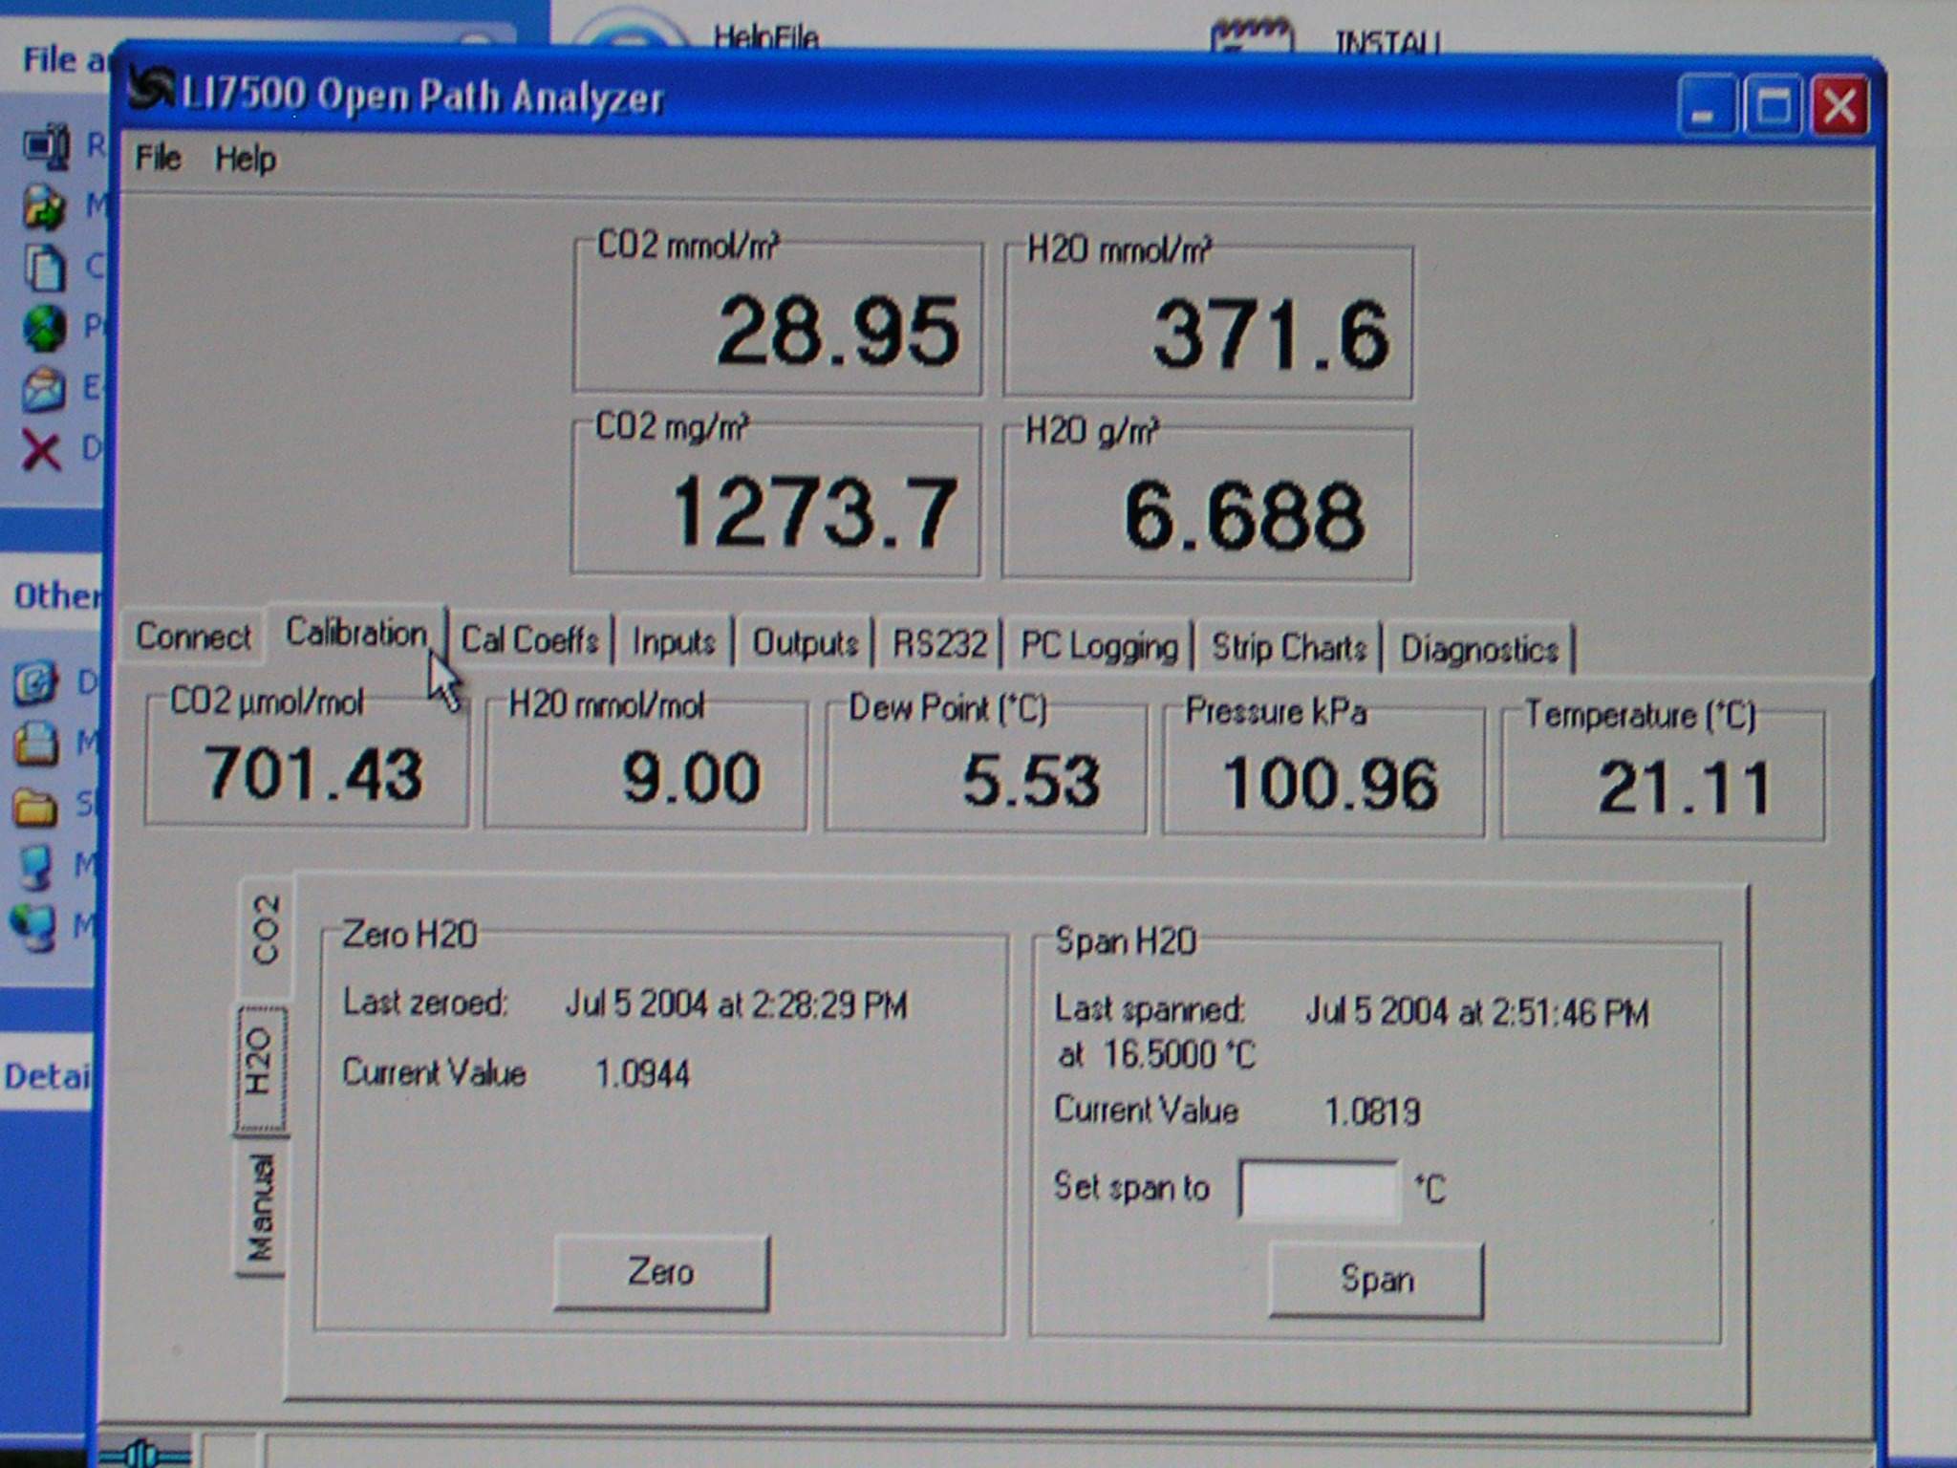Select the Strip Charts tab
This screenshot has width=1957, height=1468.
(x=1288, y=648)
